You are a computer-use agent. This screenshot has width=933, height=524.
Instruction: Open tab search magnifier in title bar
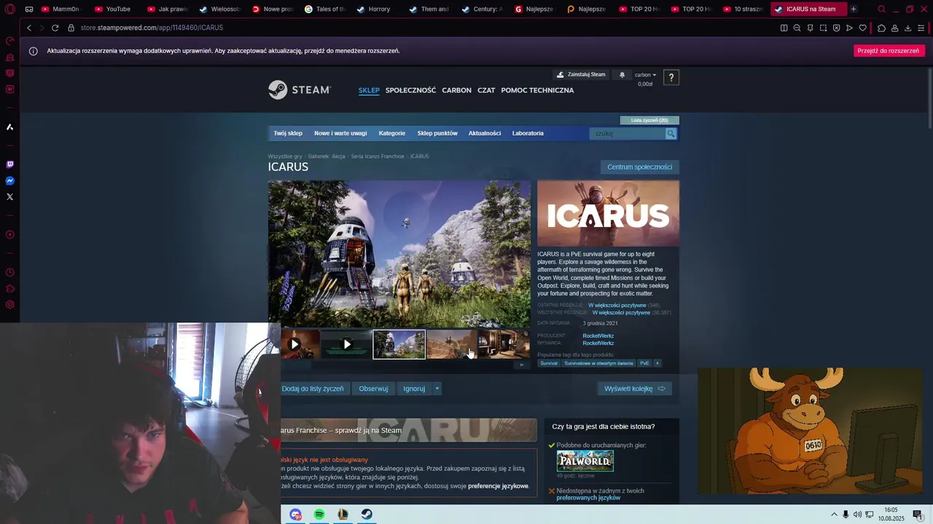[881, 9]
